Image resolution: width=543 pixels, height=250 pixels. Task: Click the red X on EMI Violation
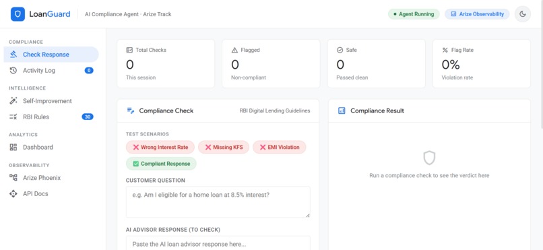263,147
